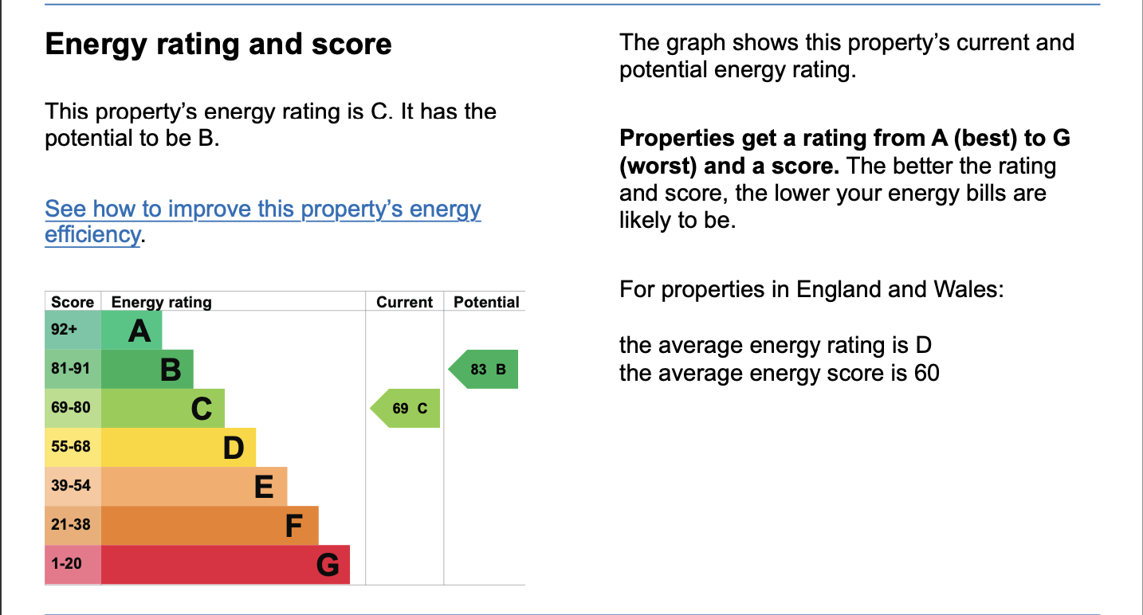Viewport: 1143px width, 615px height.
Task: Select the 1-20 score range cell
Action: (x=73, y=564)
